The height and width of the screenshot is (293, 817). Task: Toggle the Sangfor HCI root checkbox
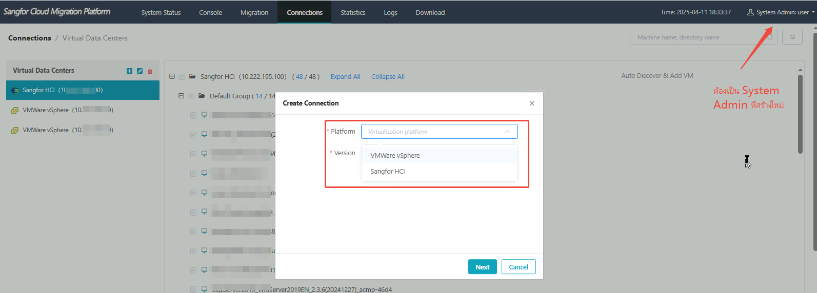[182, 77]
